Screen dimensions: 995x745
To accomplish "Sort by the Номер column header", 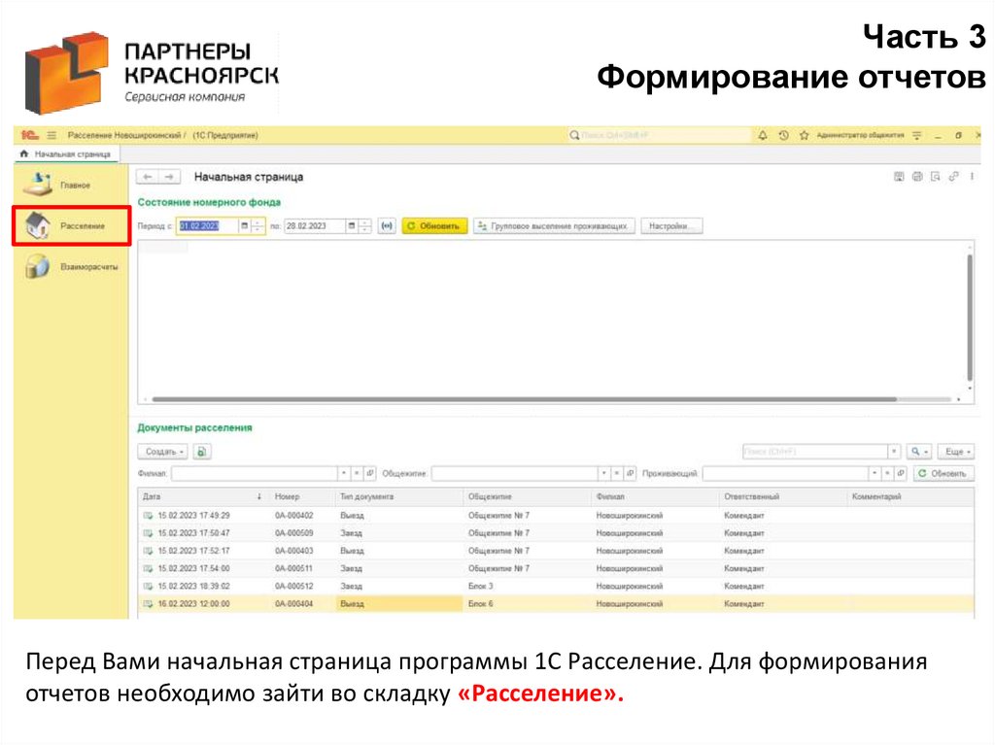I will [x=302, y=497].
